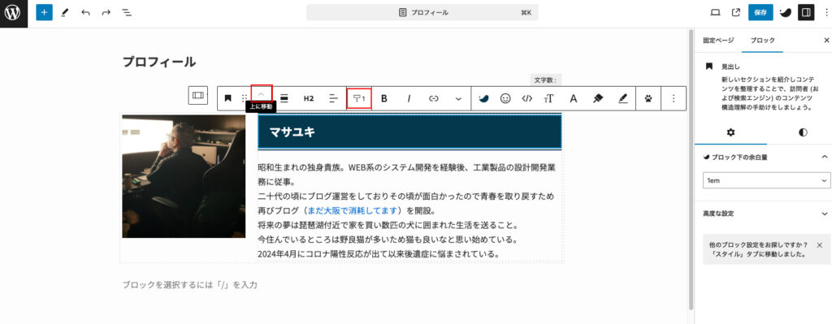This screenshot has width=832, height=324.
Task: Click the page title プロフィール
Action: [x=159, y=62]
